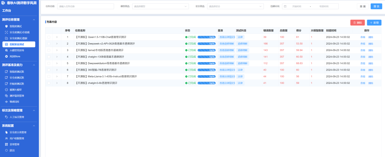Click the red 删除 button above table
Viewport: 385px width, 157px height.
point(357,22)
